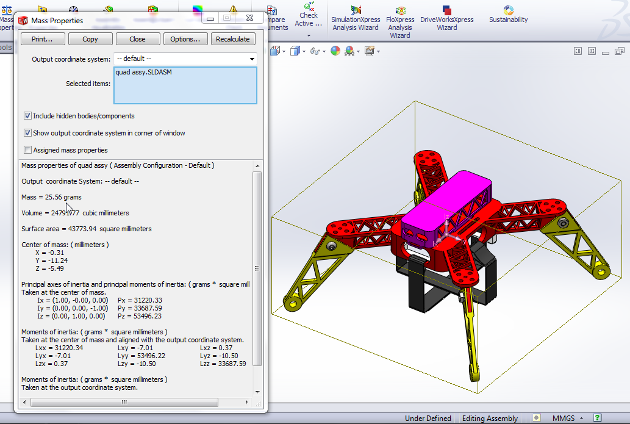Click the Hide/Show Items glasses icon
630x424 pixels.
tap(315, 51)
